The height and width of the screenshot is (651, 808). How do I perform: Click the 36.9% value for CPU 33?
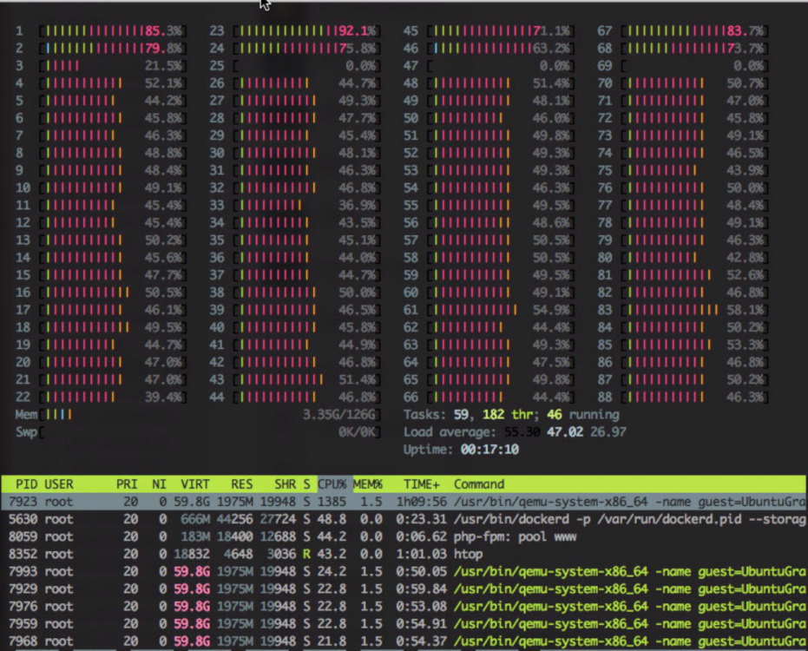(x=358, y=205)
